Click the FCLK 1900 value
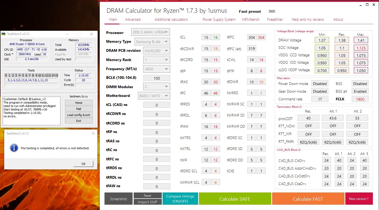Screen dimensions: 379x210 pos(360,99)
